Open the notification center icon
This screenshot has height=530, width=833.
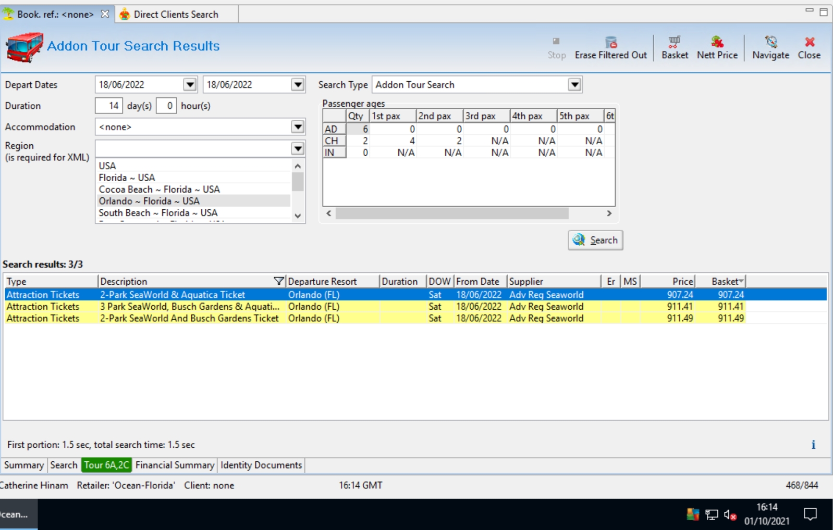[810, 514]
